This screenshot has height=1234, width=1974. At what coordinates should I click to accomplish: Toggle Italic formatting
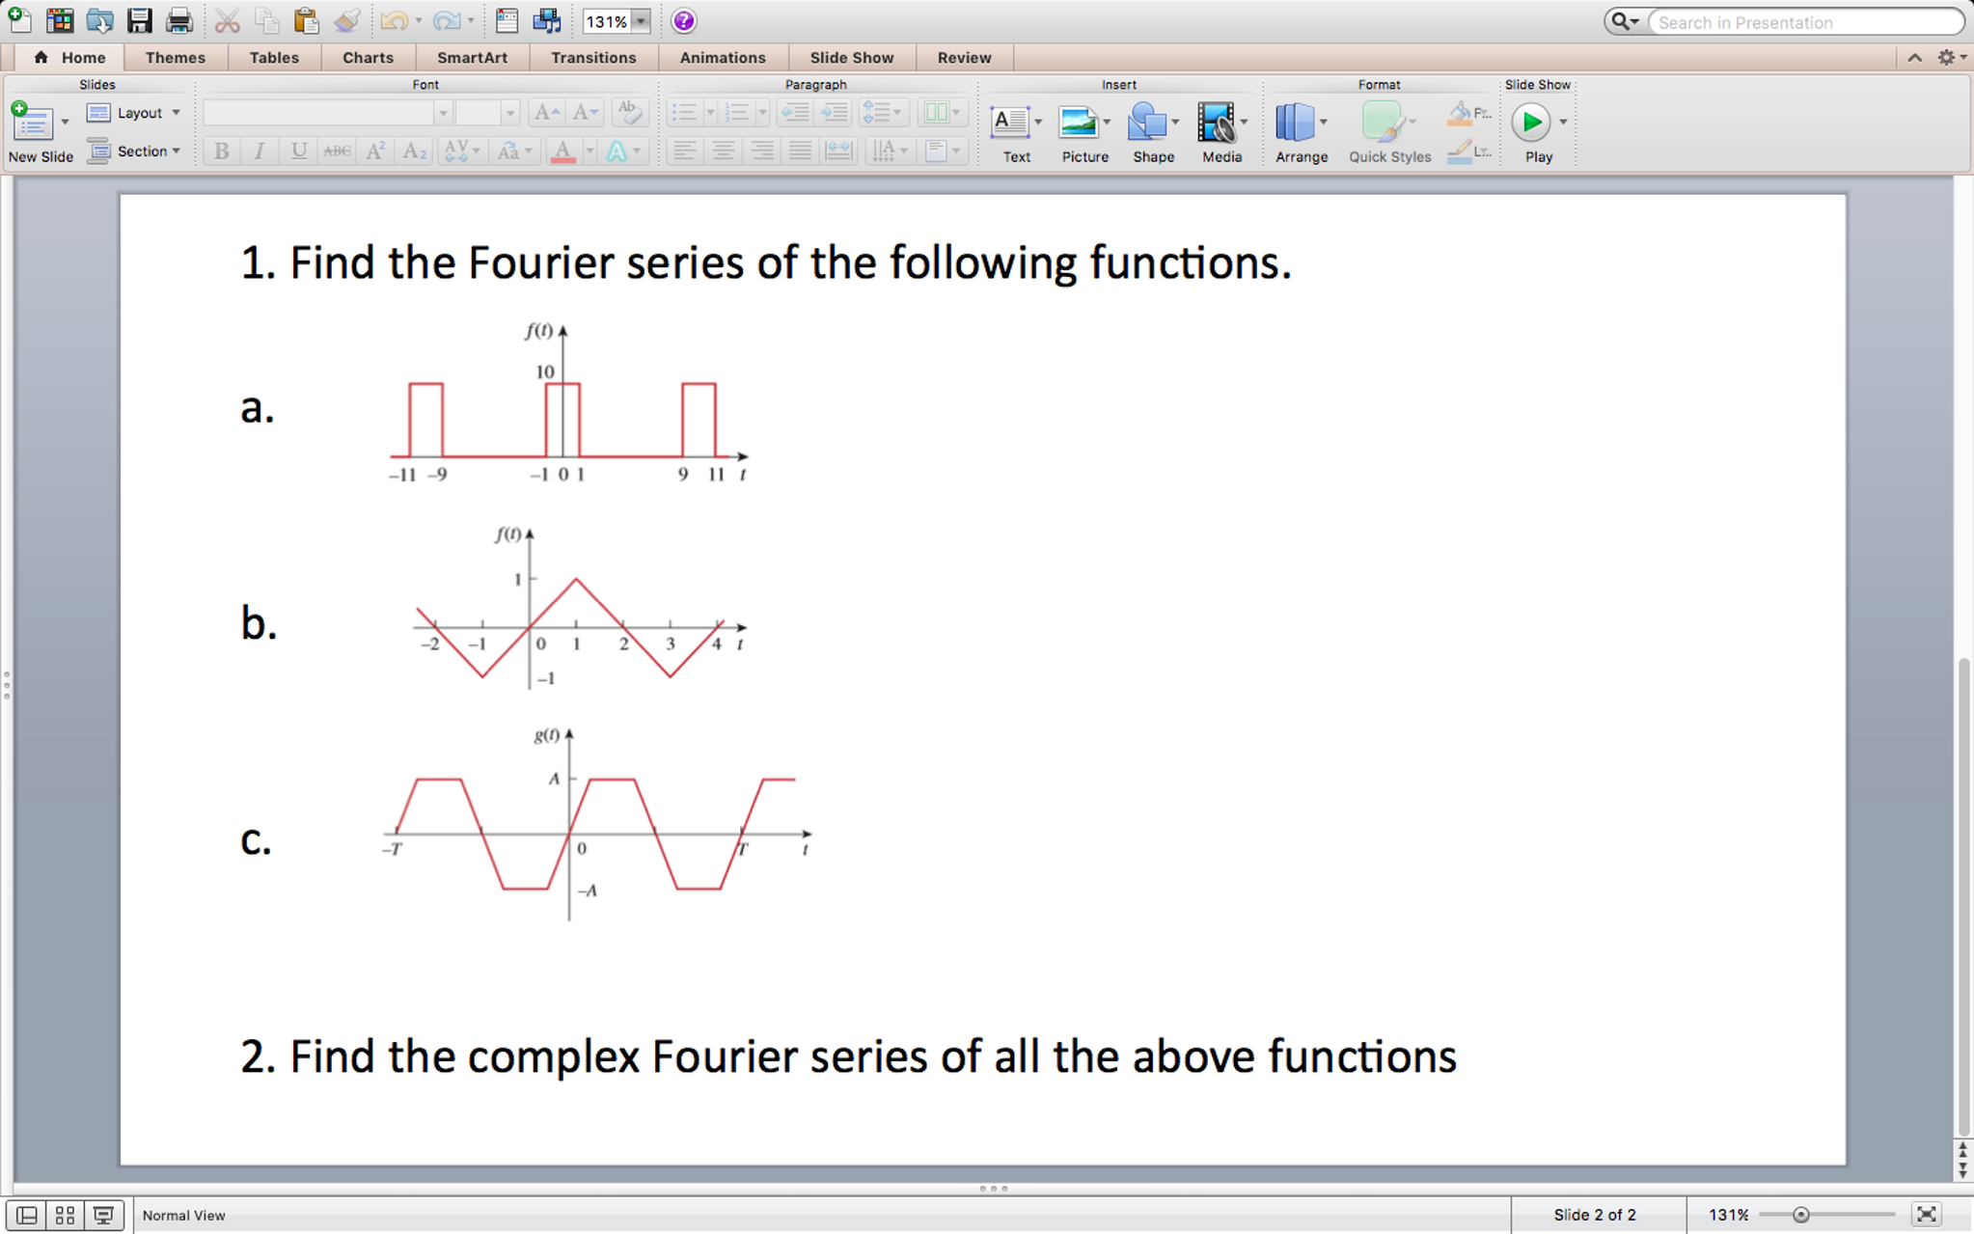click(260, 151)
